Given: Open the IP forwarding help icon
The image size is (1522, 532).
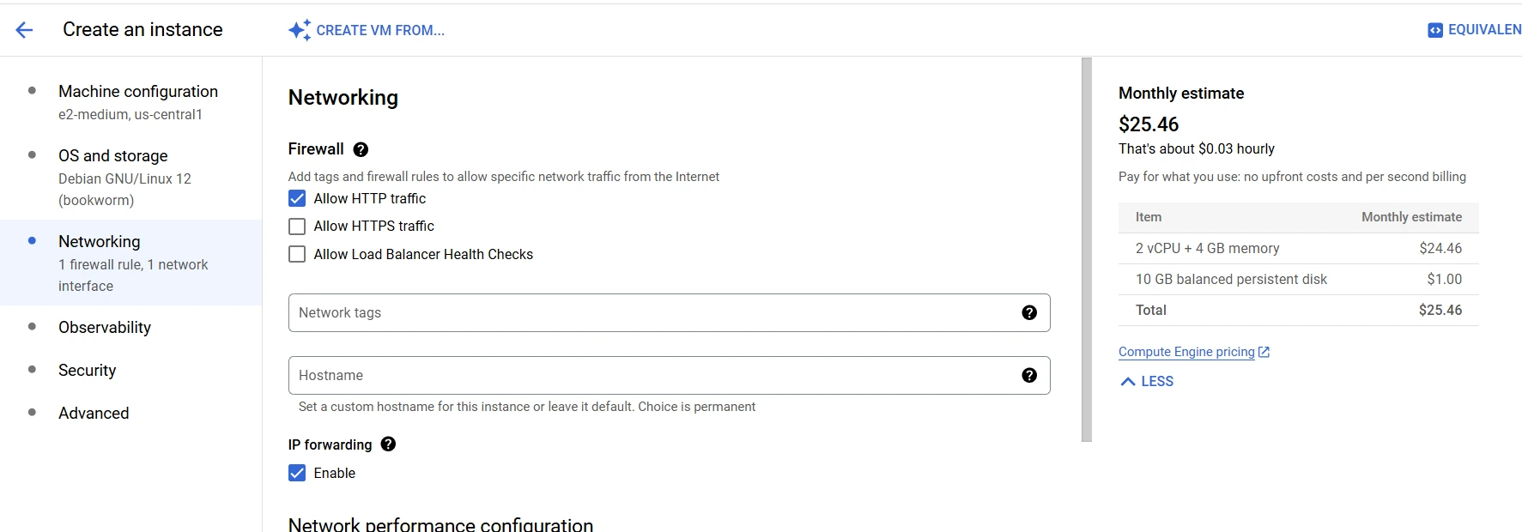Looking at the screenshot, I should click(x=388, y=444).
